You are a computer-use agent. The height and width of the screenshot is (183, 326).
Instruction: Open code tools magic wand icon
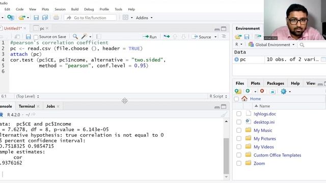pos(84,37)
